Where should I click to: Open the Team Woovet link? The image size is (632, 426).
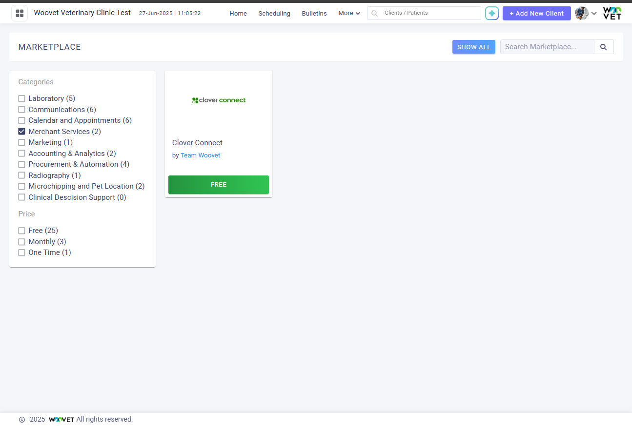pyautogui.click(x=200, y=155)
